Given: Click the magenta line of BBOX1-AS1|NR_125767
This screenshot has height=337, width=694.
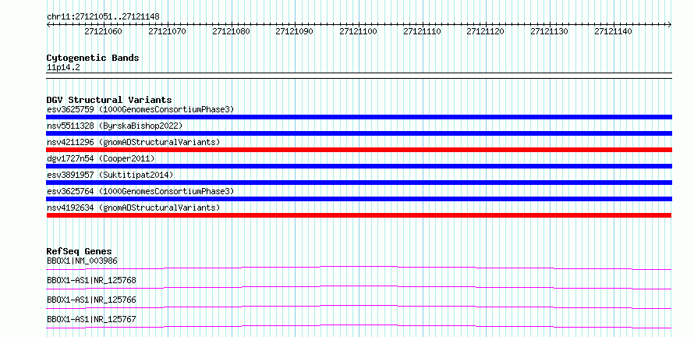Looking at the screenshot, I should [359, 326].
